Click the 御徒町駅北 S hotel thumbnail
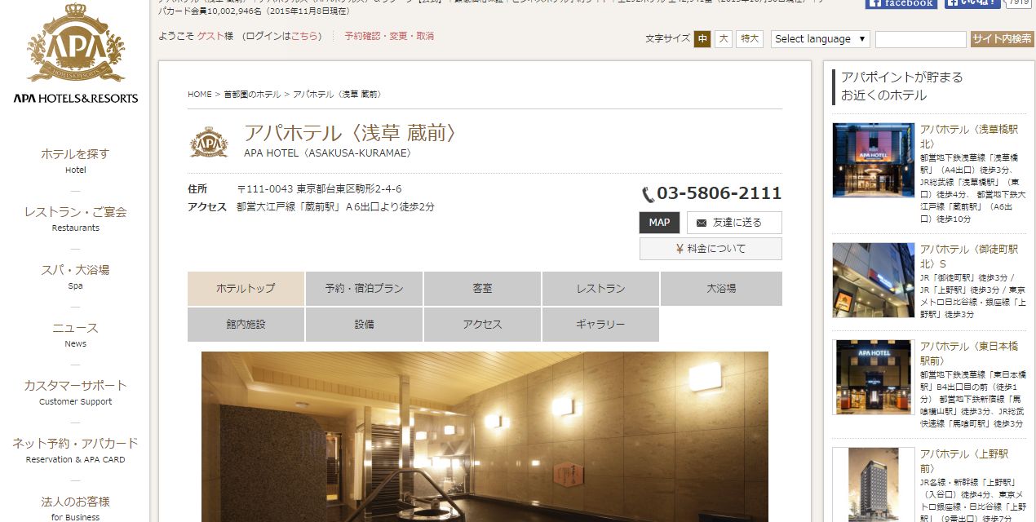The image size is (1036, 522). coord(874,280)
